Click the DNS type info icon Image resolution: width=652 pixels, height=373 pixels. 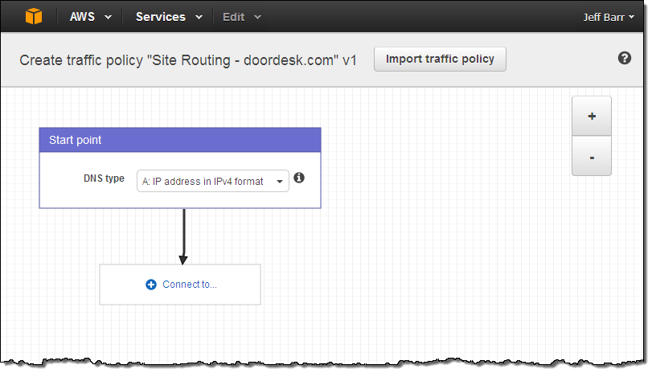point(299,178)
